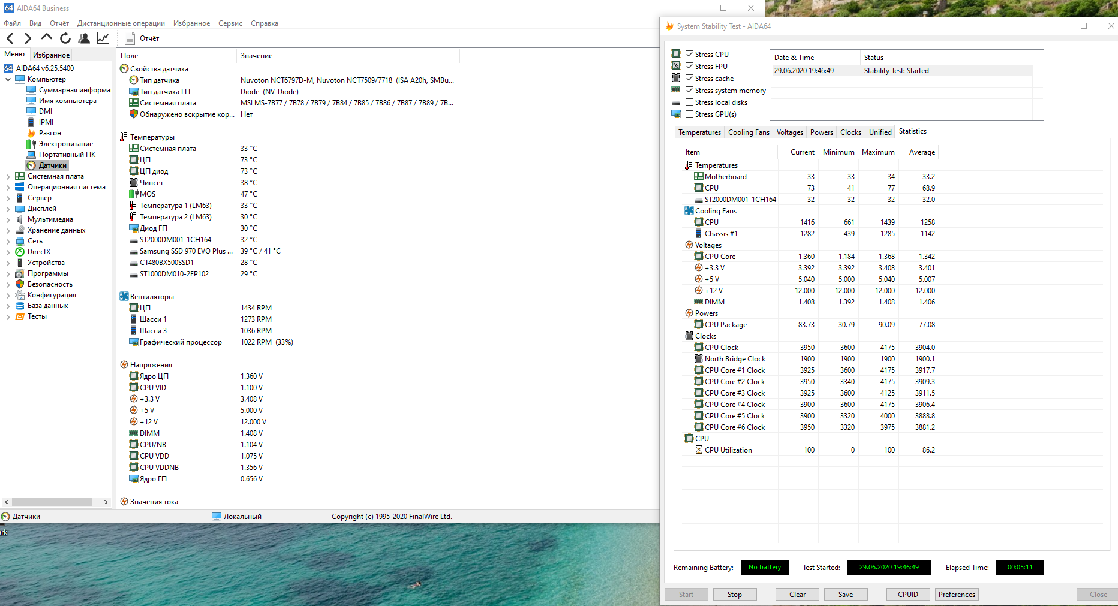Image resolution: width=1118 pixels, height=606 pixels.
Task: Switch to the Unified tab
Action: (880, 132)
